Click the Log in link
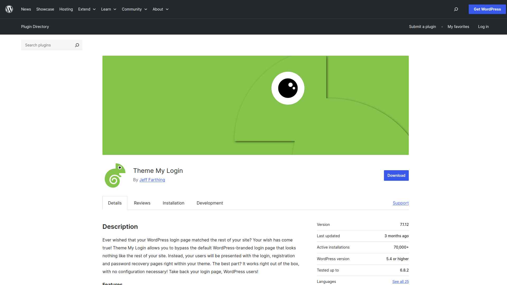The width and height of the screenshot is (507, 285). point(483,27)
